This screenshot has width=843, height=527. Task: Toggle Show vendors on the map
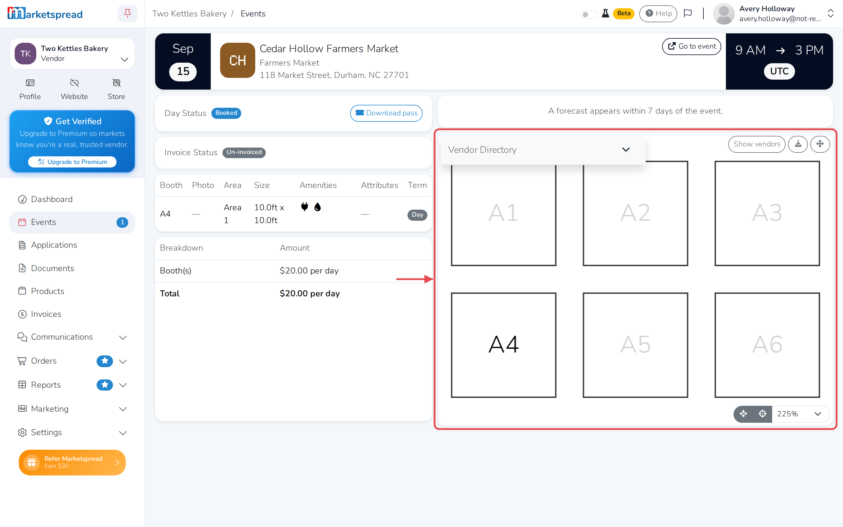coord(757,144)
